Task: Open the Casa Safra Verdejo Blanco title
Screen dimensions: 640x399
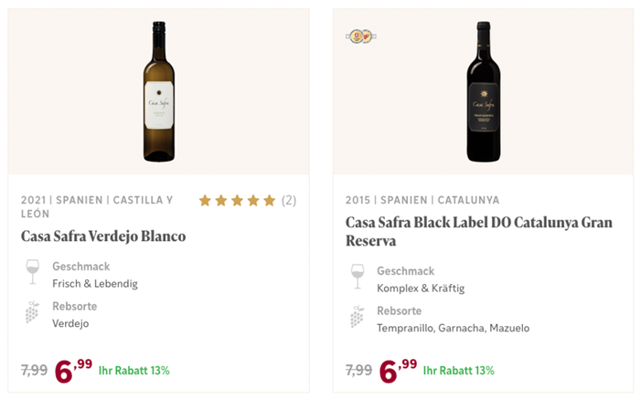Action: [x=103, y=236]
